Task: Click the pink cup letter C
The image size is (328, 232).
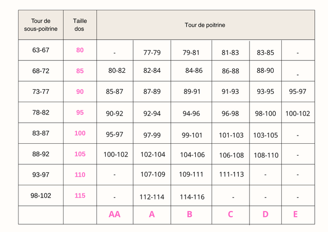Action: [x=230, y=215]
